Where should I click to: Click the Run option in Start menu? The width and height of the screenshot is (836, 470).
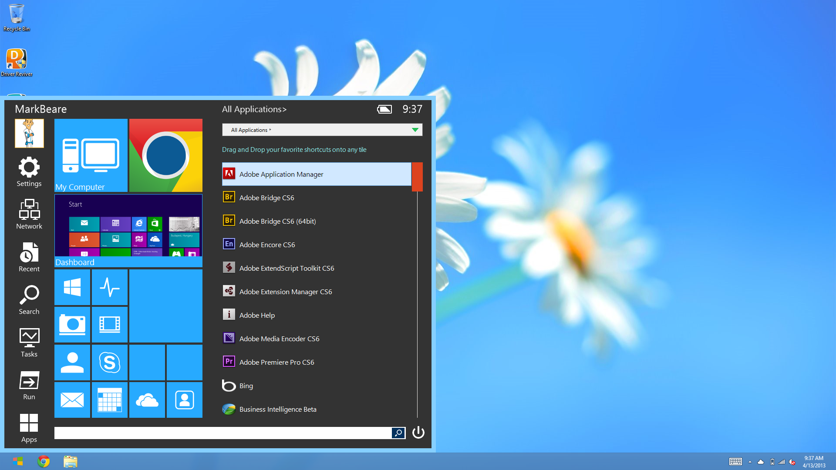click(x=28, y=386)
